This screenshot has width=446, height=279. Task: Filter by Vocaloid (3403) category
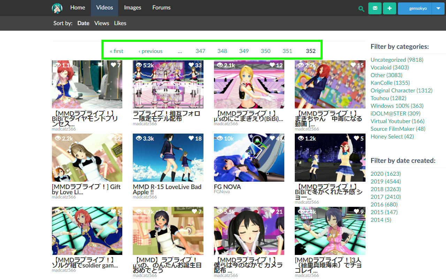click(x=390, y=68)
